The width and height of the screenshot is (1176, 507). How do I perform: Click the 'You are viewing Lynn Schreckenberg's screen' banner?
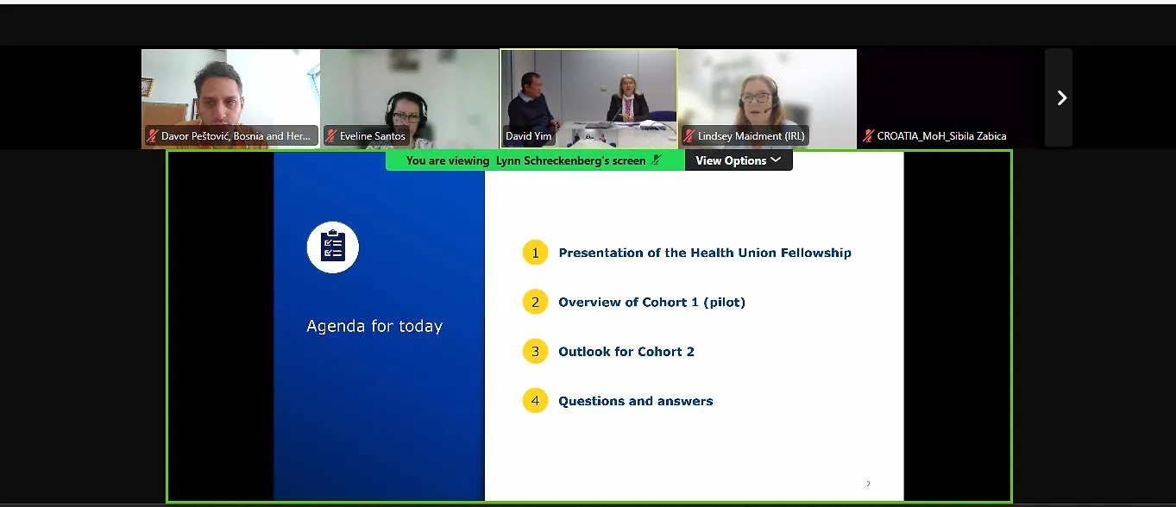click(x=526, y=160)
